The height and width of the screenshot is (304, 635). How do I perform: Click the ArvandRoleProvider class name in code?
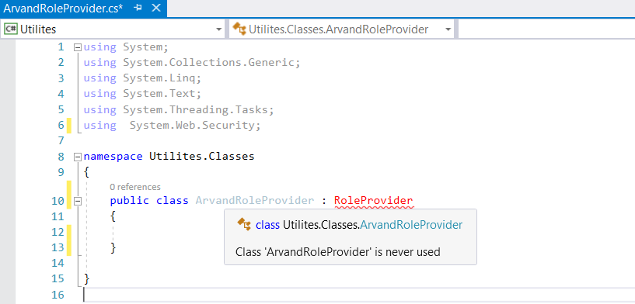pos(255,201)
